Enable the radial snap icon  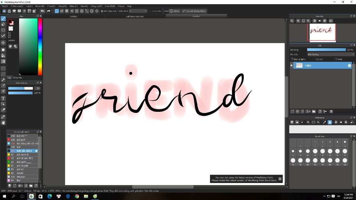[77, 11]
